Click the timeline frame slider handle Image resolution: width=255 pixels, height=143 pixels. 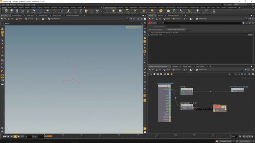[45, 135]
